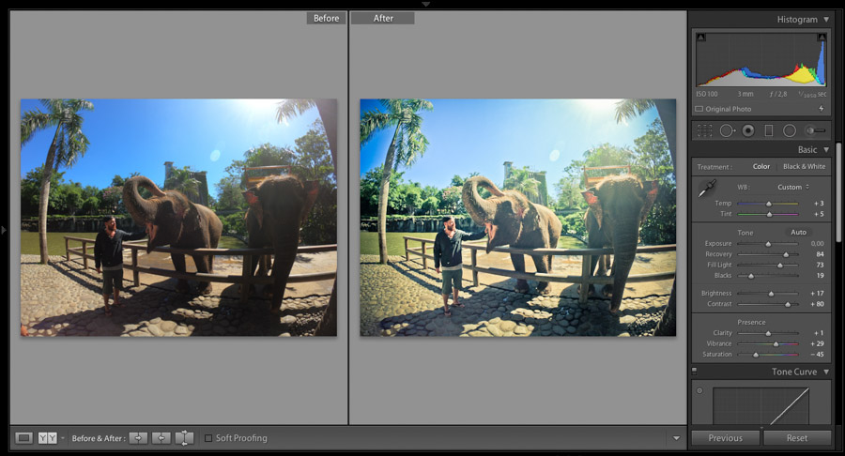Switch to Loupe view mode
The image size is (845, 456).
click(23, 437)
